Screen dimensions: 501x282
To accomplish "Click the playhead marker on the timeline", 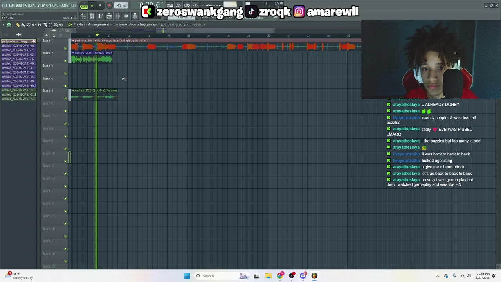I will click(97, 35).
